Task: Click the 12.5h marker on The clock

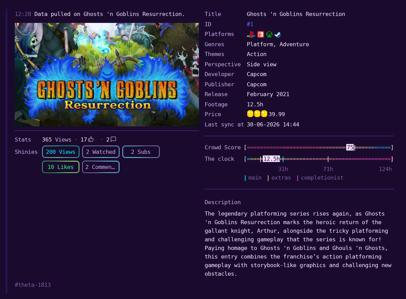Action: (271, 159)
